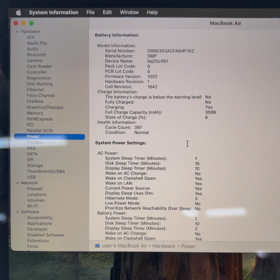Select Memory in the sidebar
Image resolution: width=280 pixels, height=280 pixels.
point(35,113)
